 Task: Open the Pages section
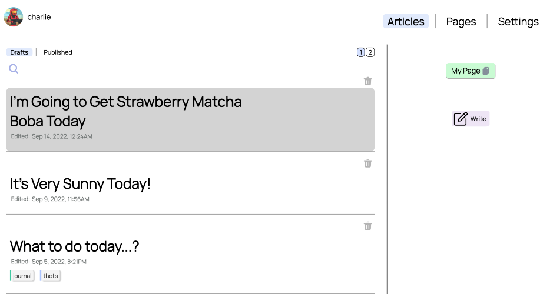[x=461, y=22]
